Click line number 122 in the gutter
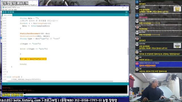 4,59
